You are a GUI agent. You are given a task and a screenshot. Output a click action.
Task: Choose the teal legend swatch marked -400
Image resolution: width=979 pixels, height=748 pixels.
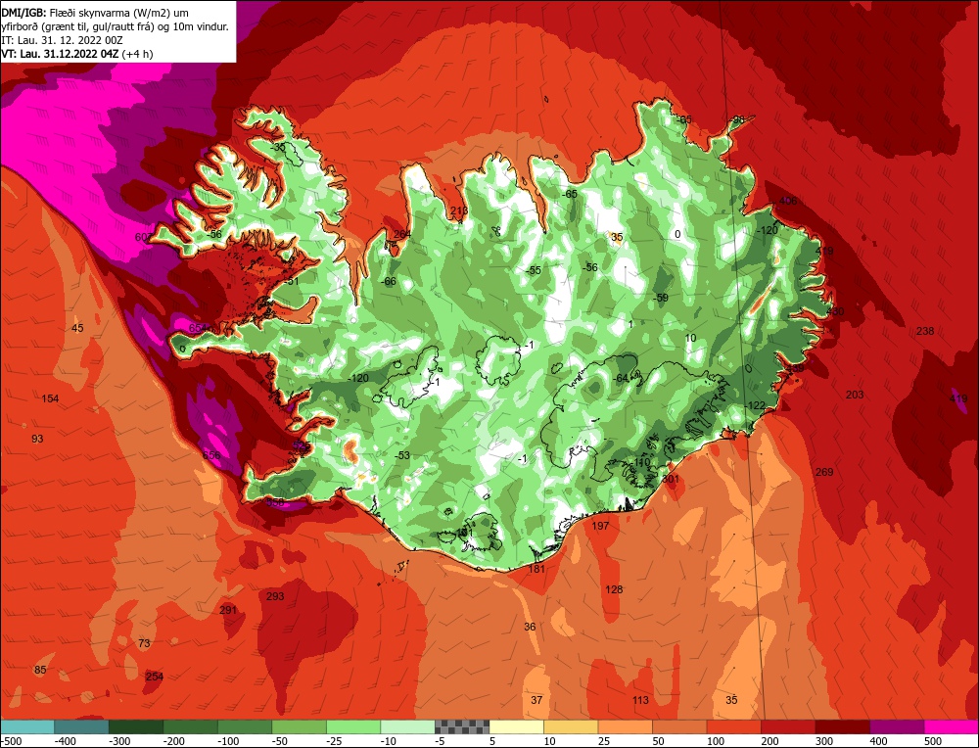click(x=82, y=726)
